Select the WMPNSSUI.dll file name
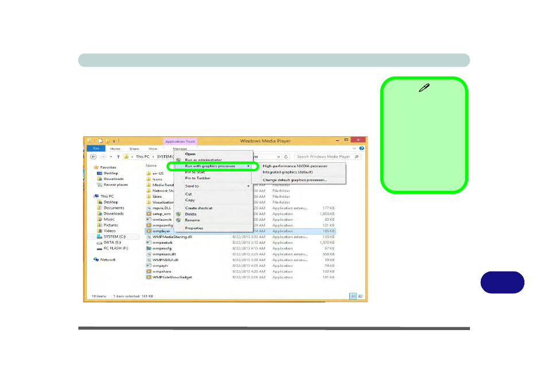 (x=165, y=260)
